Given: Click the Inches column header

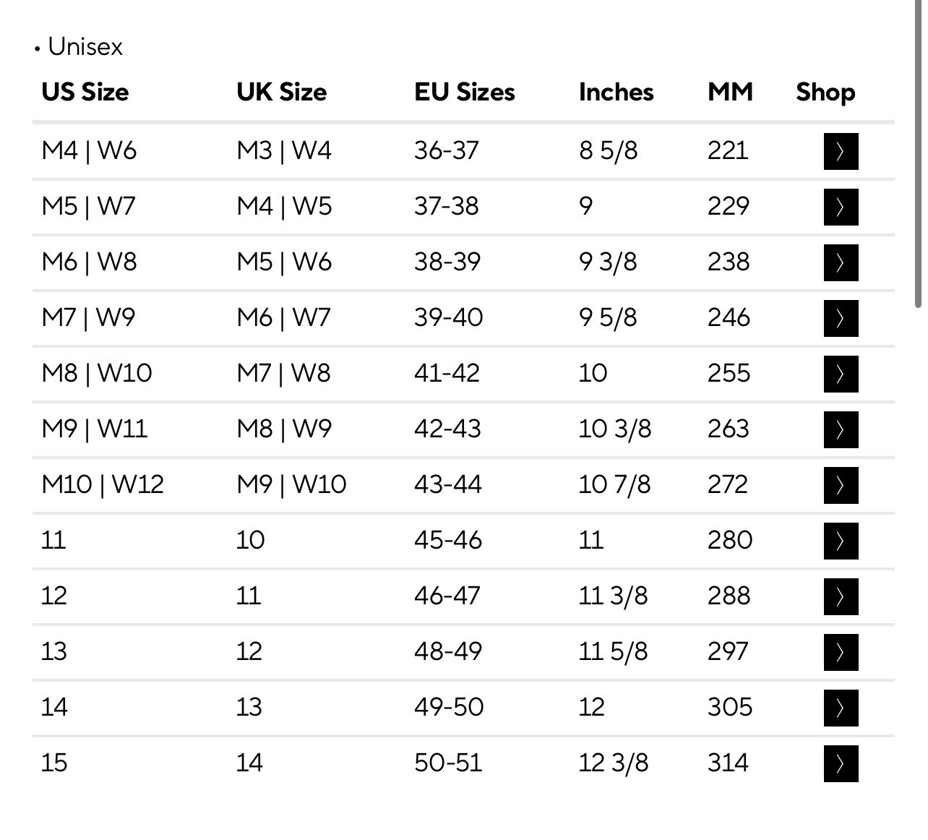Looking at the screenshot, I should pos(616,92).
